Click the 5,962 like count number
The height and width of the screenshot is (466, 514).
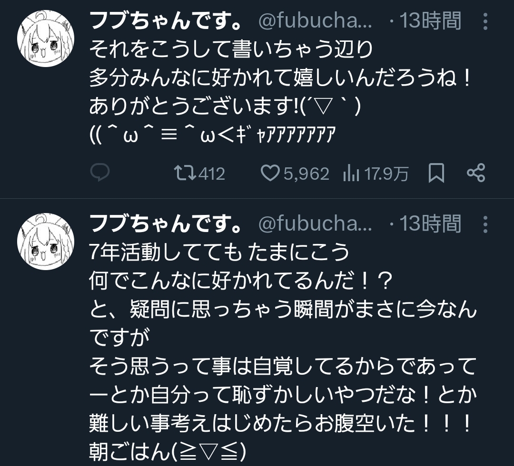[x=306, y=174]
